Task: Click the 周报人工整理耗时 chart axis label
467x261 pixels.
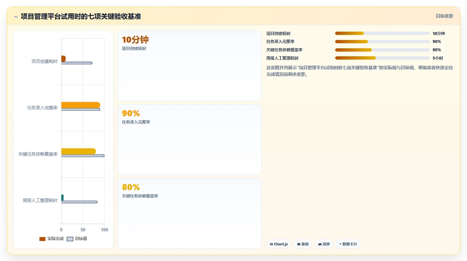Action: [x=40, y=200]
